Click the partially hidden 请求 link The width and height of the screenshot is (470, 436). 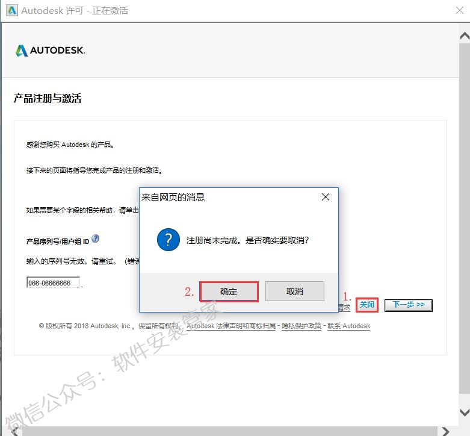[344, 307]
